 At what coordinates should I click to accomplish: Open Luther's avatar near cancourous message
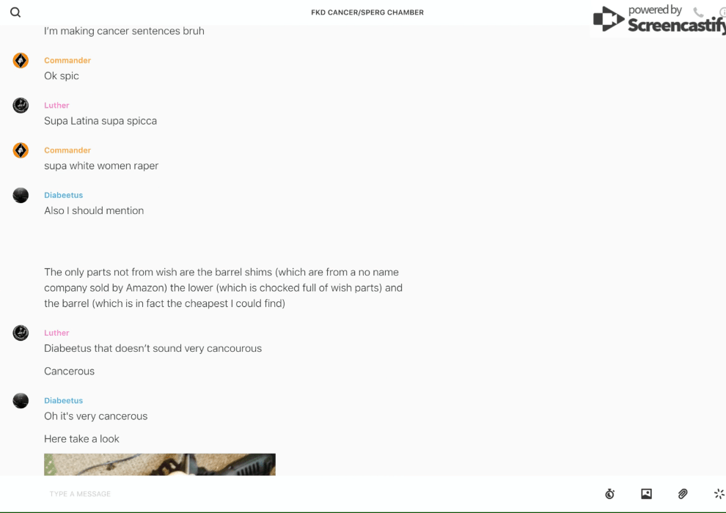coord(21,333)
